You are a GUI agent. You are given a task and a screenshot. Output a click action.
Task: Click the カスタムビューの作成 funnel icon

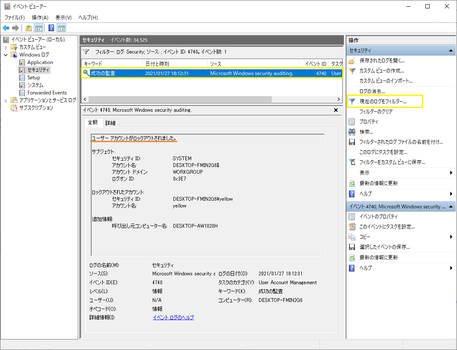352,70
